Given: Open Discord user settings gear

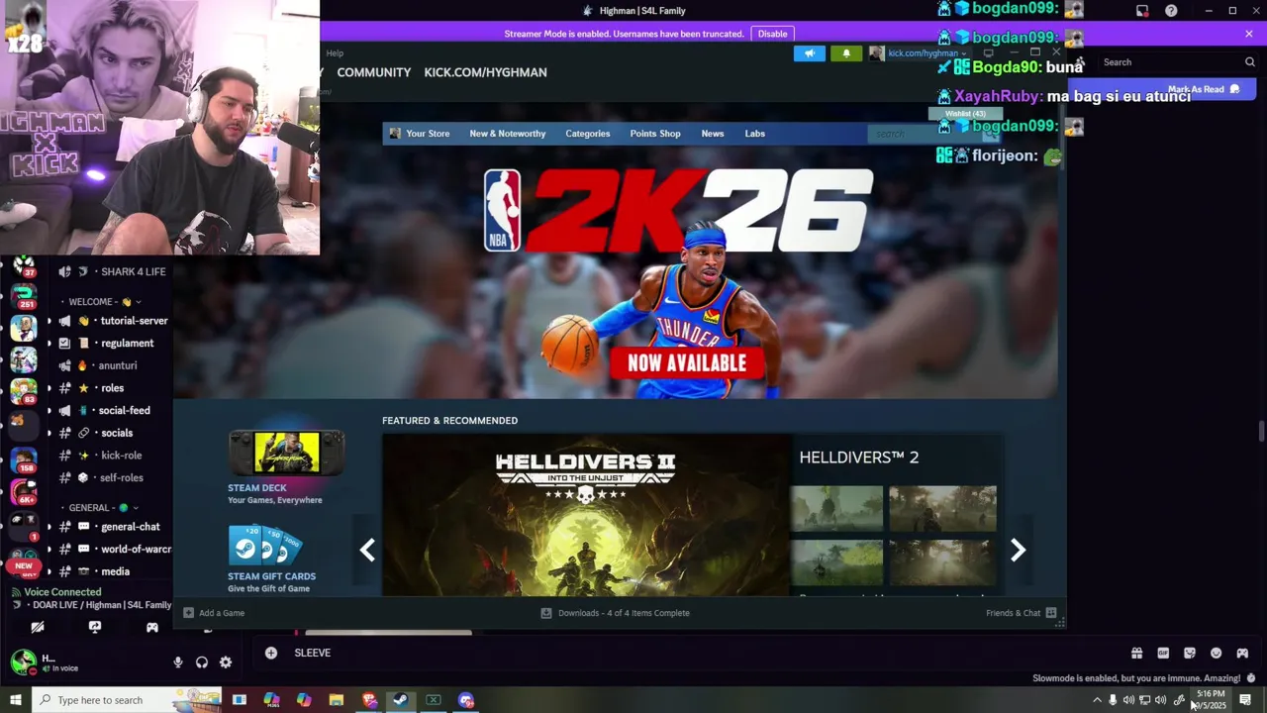Looking at the screenshot, I should tap(226, 662).
